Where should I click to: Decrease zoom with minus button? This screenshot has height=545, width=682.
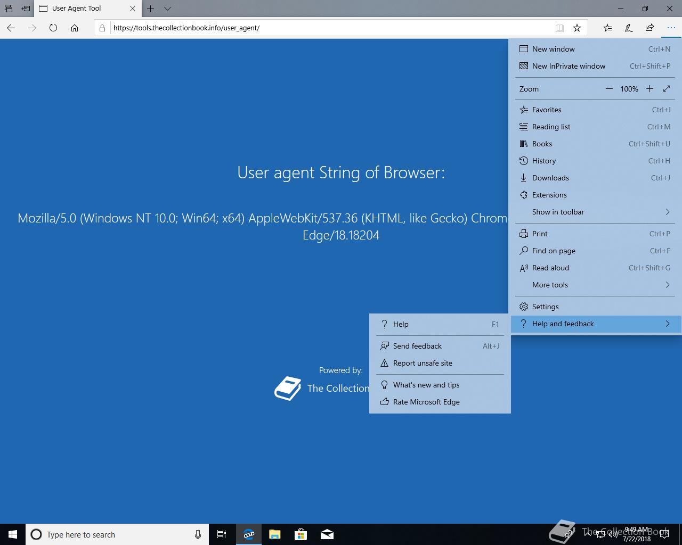coord(609,89)
